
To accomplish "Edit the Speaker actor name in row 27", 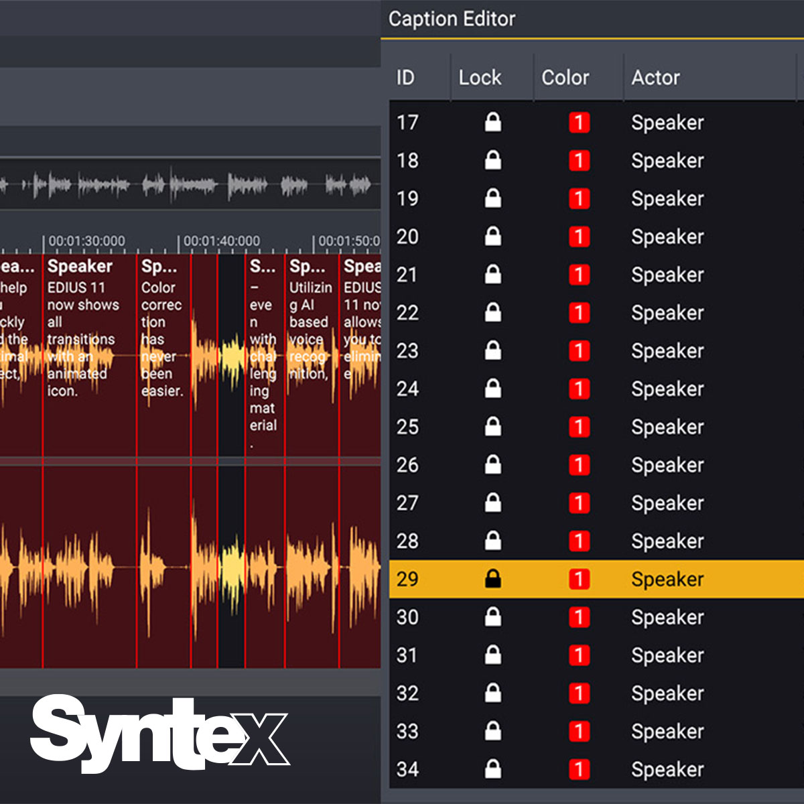I will coord(667,503).
